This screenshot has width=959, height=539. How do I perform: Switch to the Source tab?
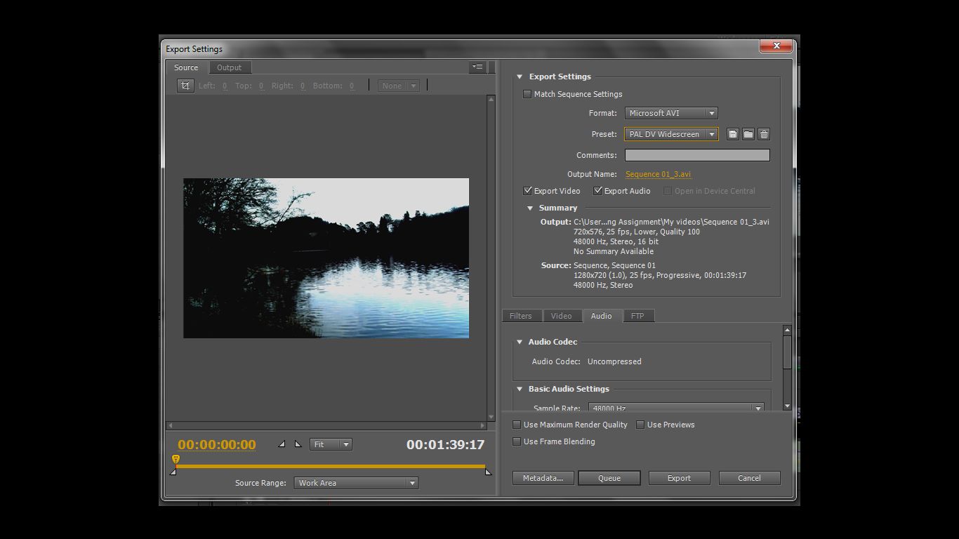[186, 67]
